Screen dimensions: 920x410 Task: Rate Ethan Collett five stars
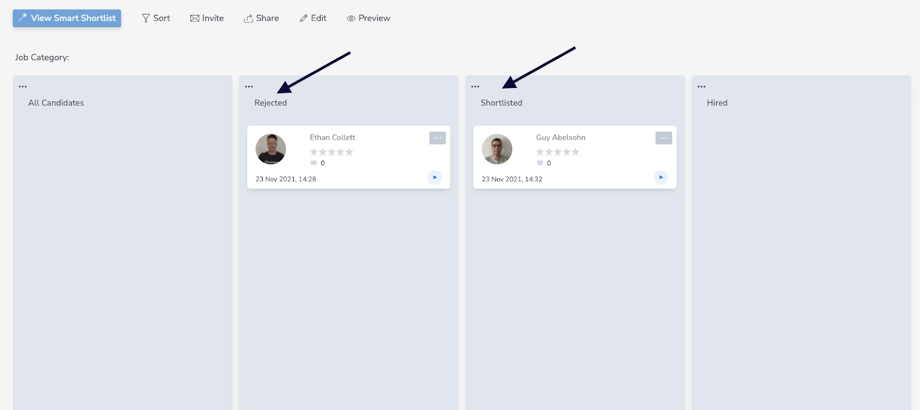pos(349,152)
